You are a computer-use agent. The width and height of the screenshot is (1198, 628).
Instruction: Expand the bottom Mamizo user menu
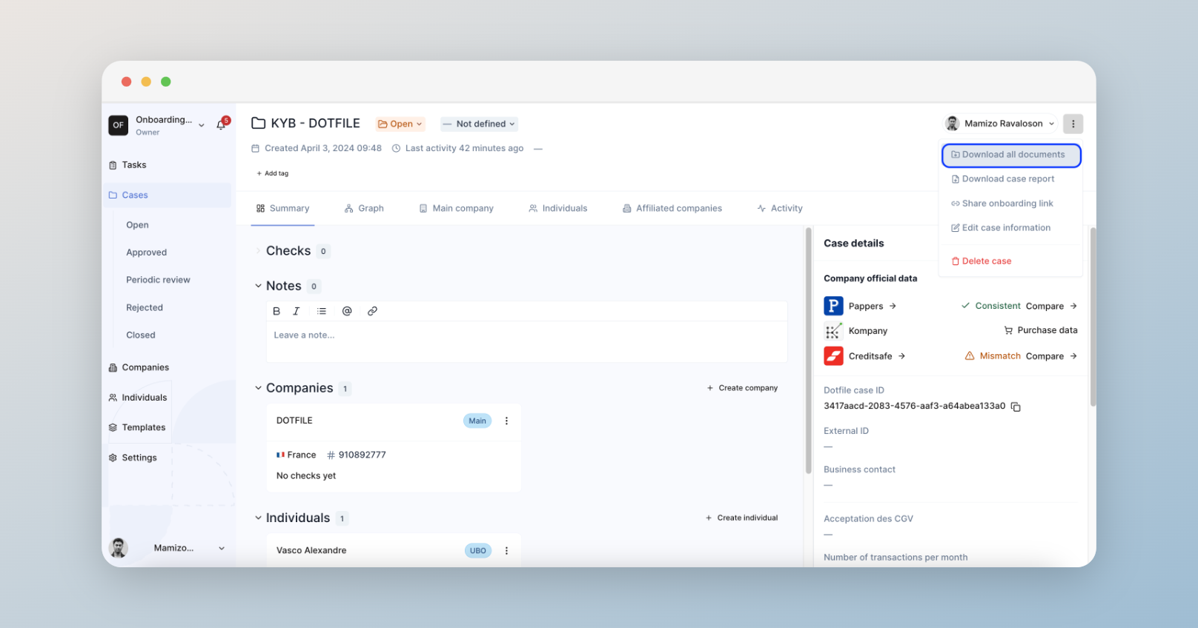(221, 548)
